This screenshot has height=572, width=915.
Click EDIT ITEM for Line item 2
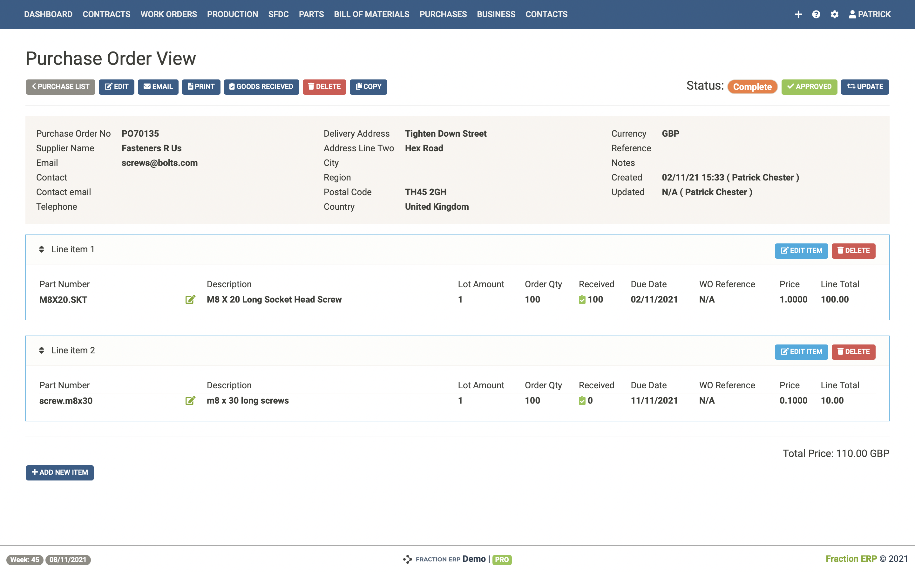pyautogui.click(x=801, y=352)
